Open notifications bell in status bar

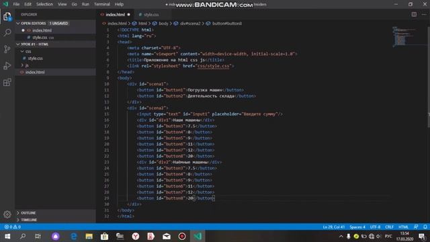click(x=425, y=227)
